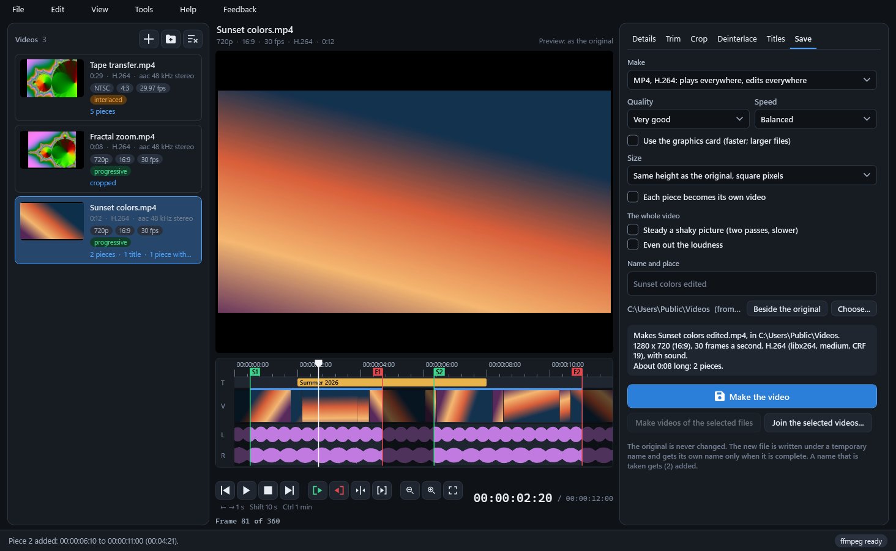Screen dimensions: 896x551
Task: Click the '2 pieces' link
Action: [102, 254]
